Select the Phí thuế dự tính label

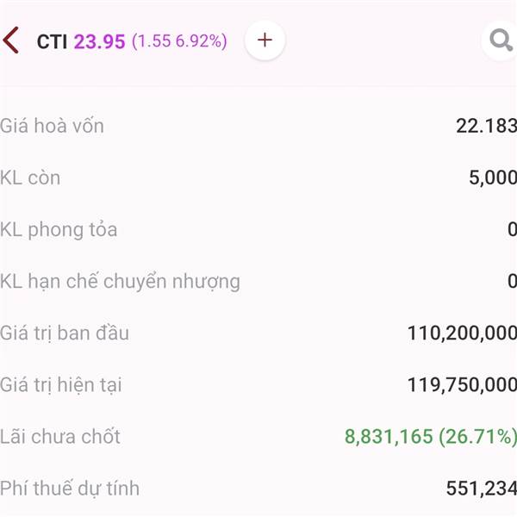[x=70, y=489]
